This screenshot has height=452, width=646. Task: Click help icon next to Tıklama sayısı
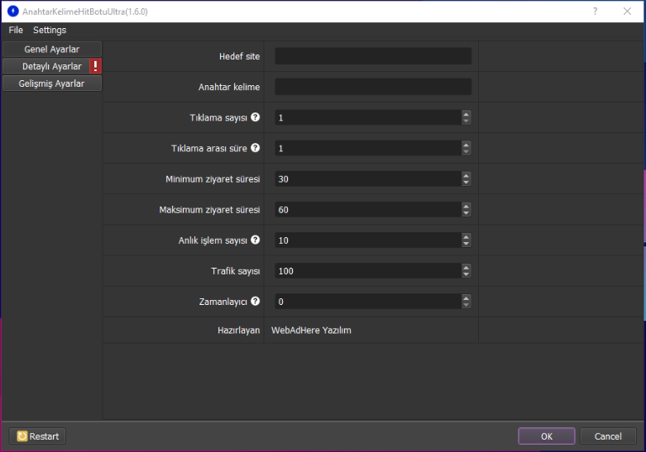coord(256,117)
